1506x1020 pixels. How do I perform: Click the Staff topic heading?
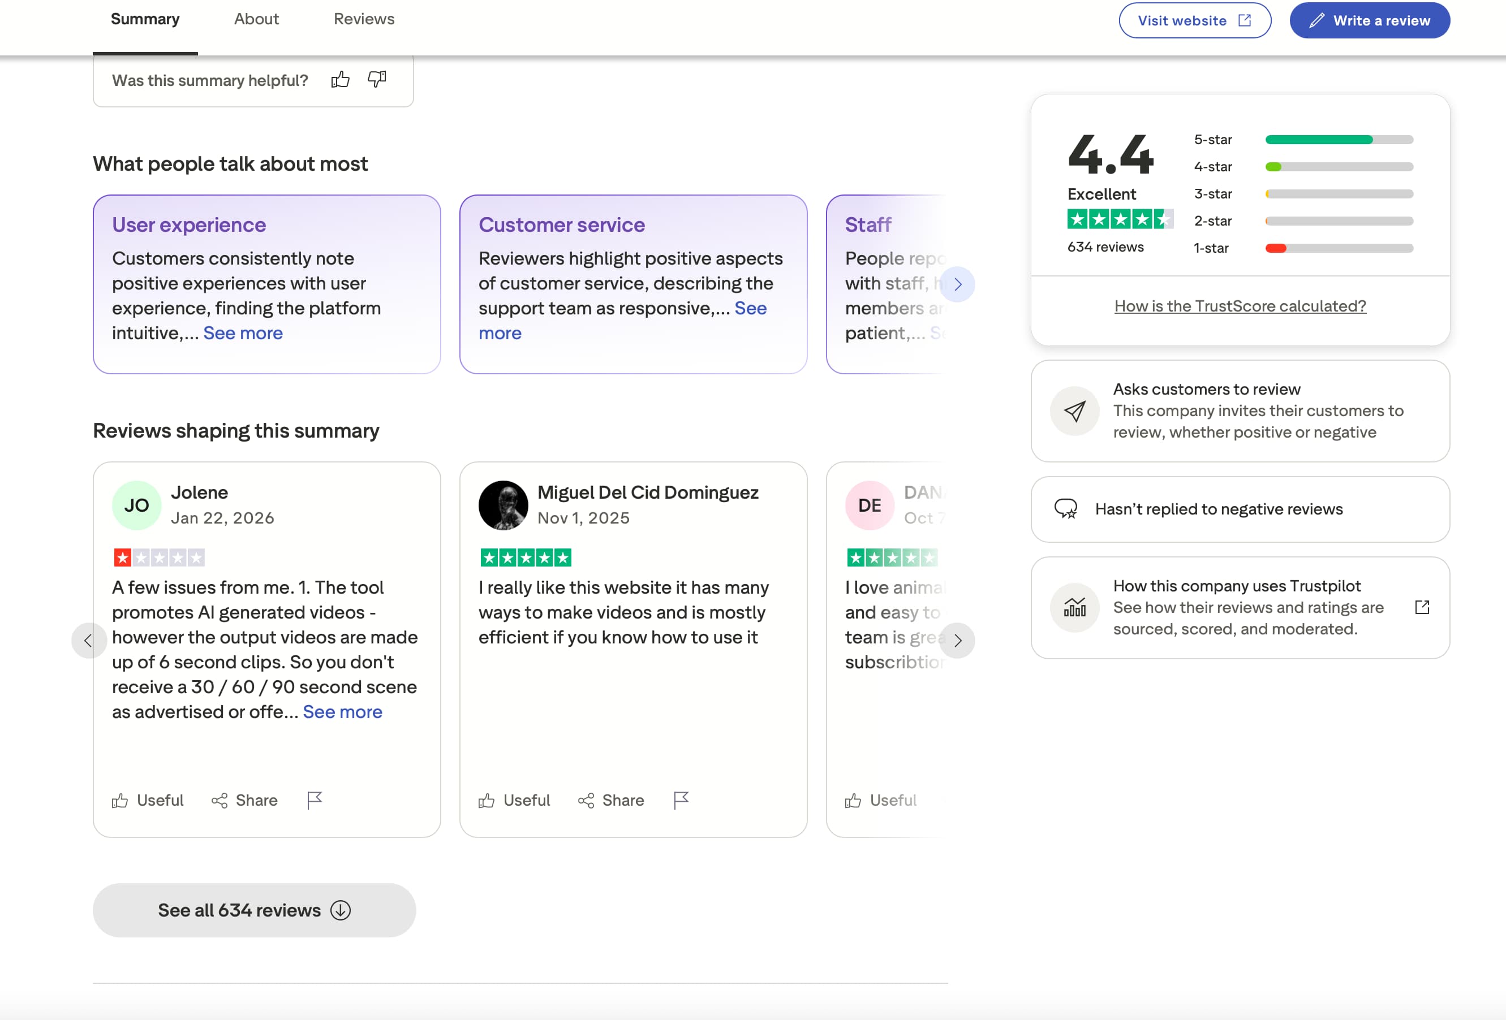click(868, 224)
